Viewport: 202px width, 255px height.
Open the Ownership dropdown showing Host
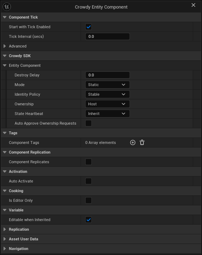tap(107, 104)
